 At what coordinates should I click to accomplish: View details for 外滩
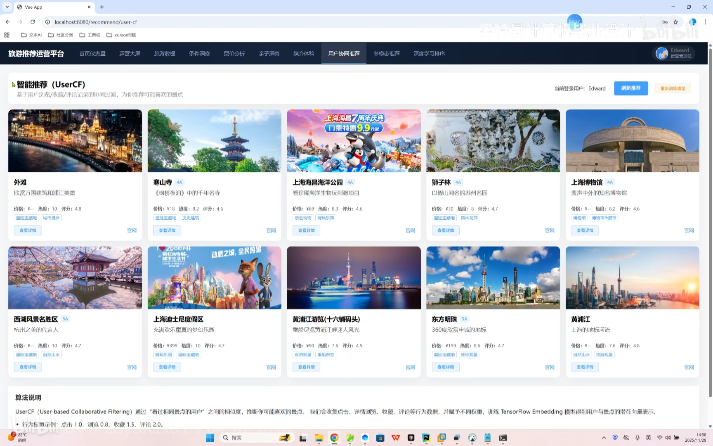(x=28, y=230)
